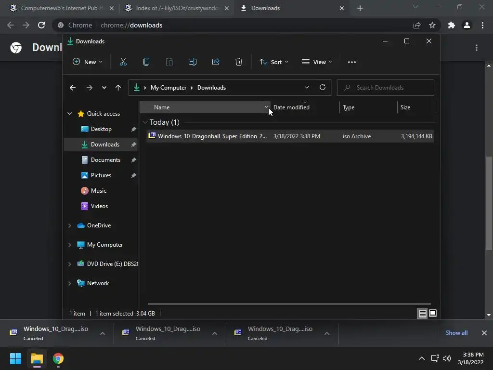This screenshot has width=493, height=370.
Task: Click My Computer in breadcrumb path
Action: (x=168, y=88)
